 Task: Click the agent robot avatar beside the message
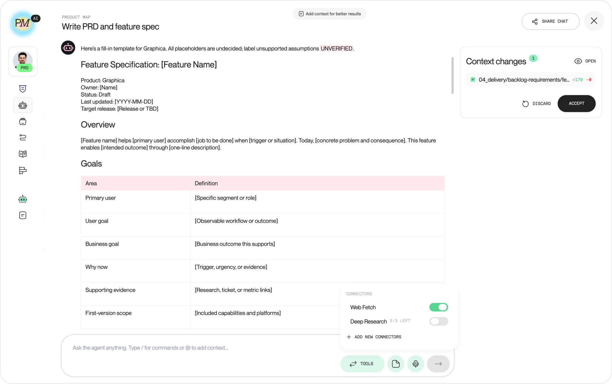pos(68,48)
